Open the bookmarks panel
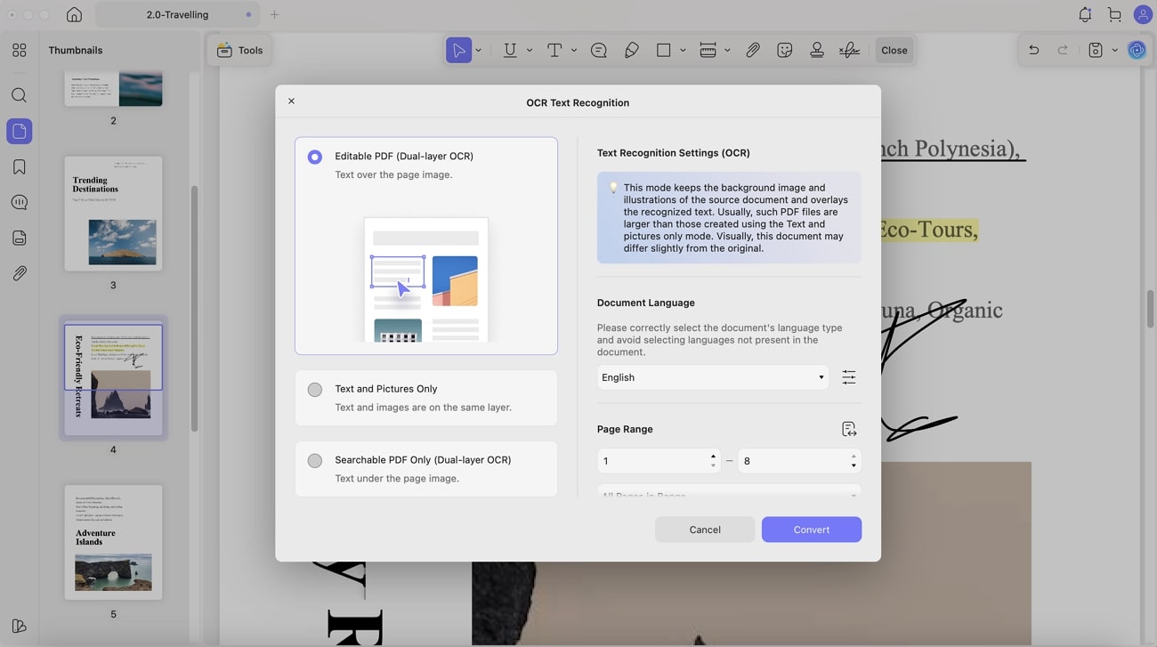1157x647 pixels. (x=20, y=167)
